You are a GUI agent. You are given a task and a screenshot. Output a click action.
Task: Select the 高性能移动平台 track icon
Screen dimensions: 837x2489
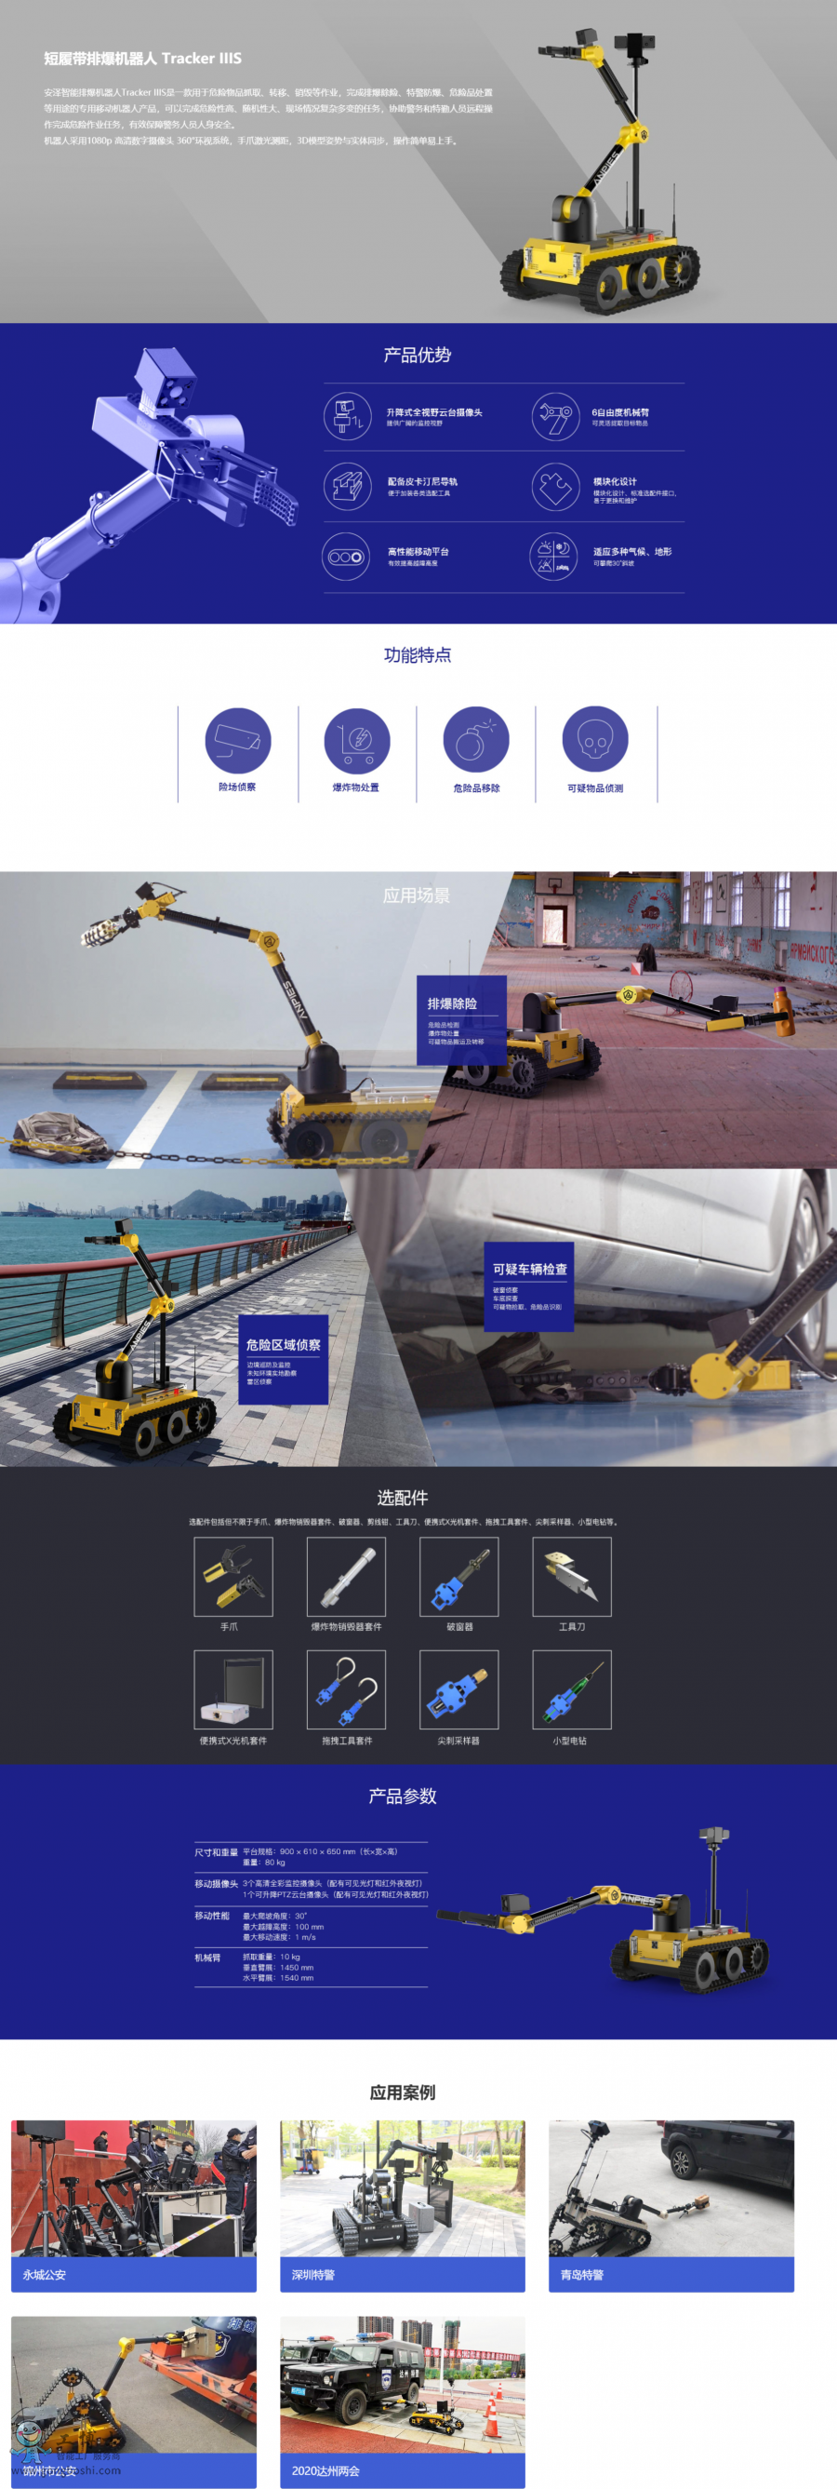coord(346,557)
